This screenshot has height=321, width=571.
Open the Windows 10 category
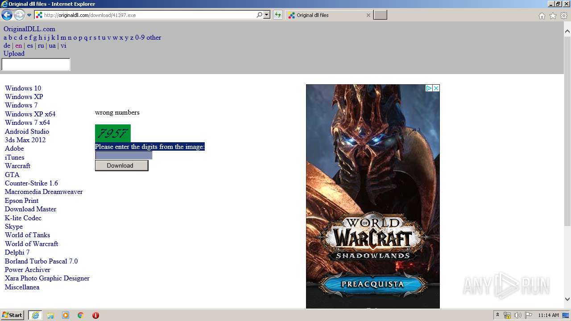click(x=23, y=88)
